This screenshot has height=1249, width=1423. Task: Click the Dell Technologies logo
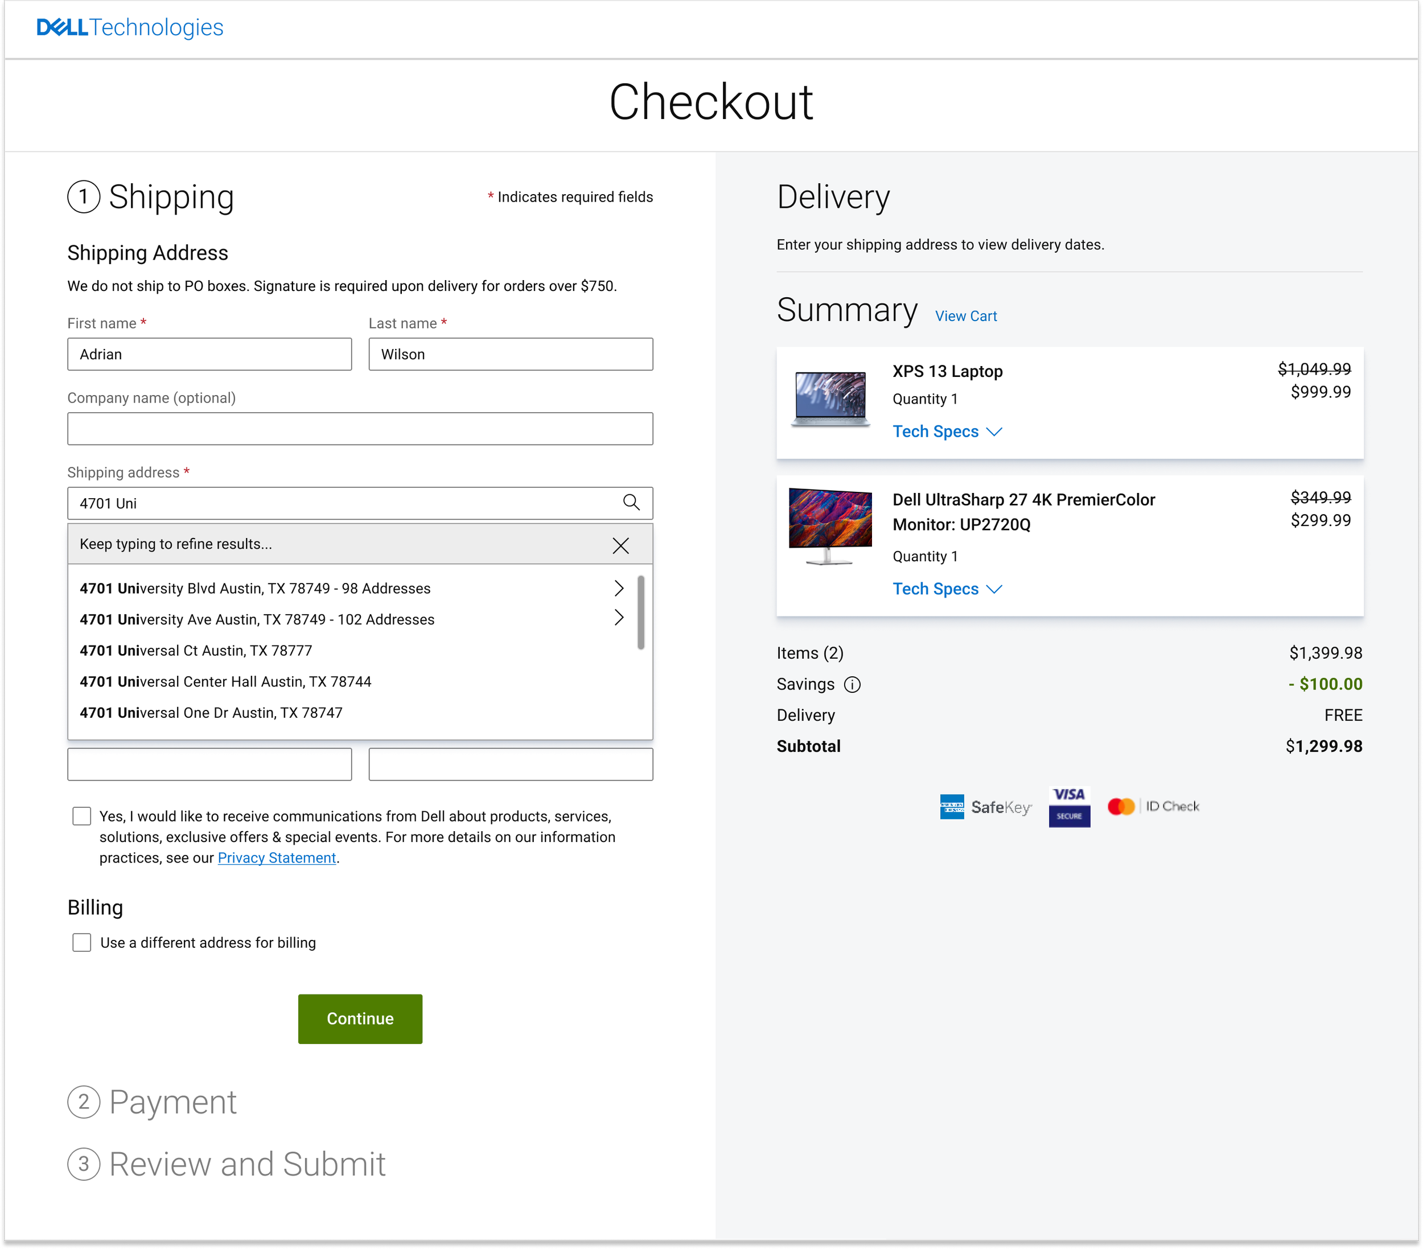(129, 28)
